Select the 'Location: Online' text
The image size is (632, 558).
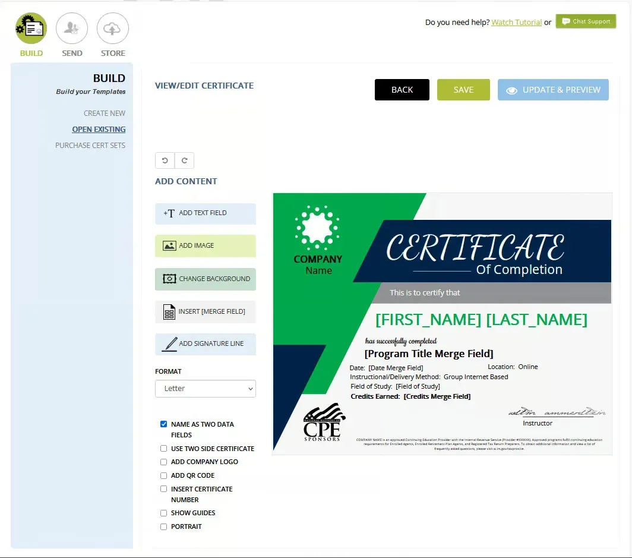point(513,367)
